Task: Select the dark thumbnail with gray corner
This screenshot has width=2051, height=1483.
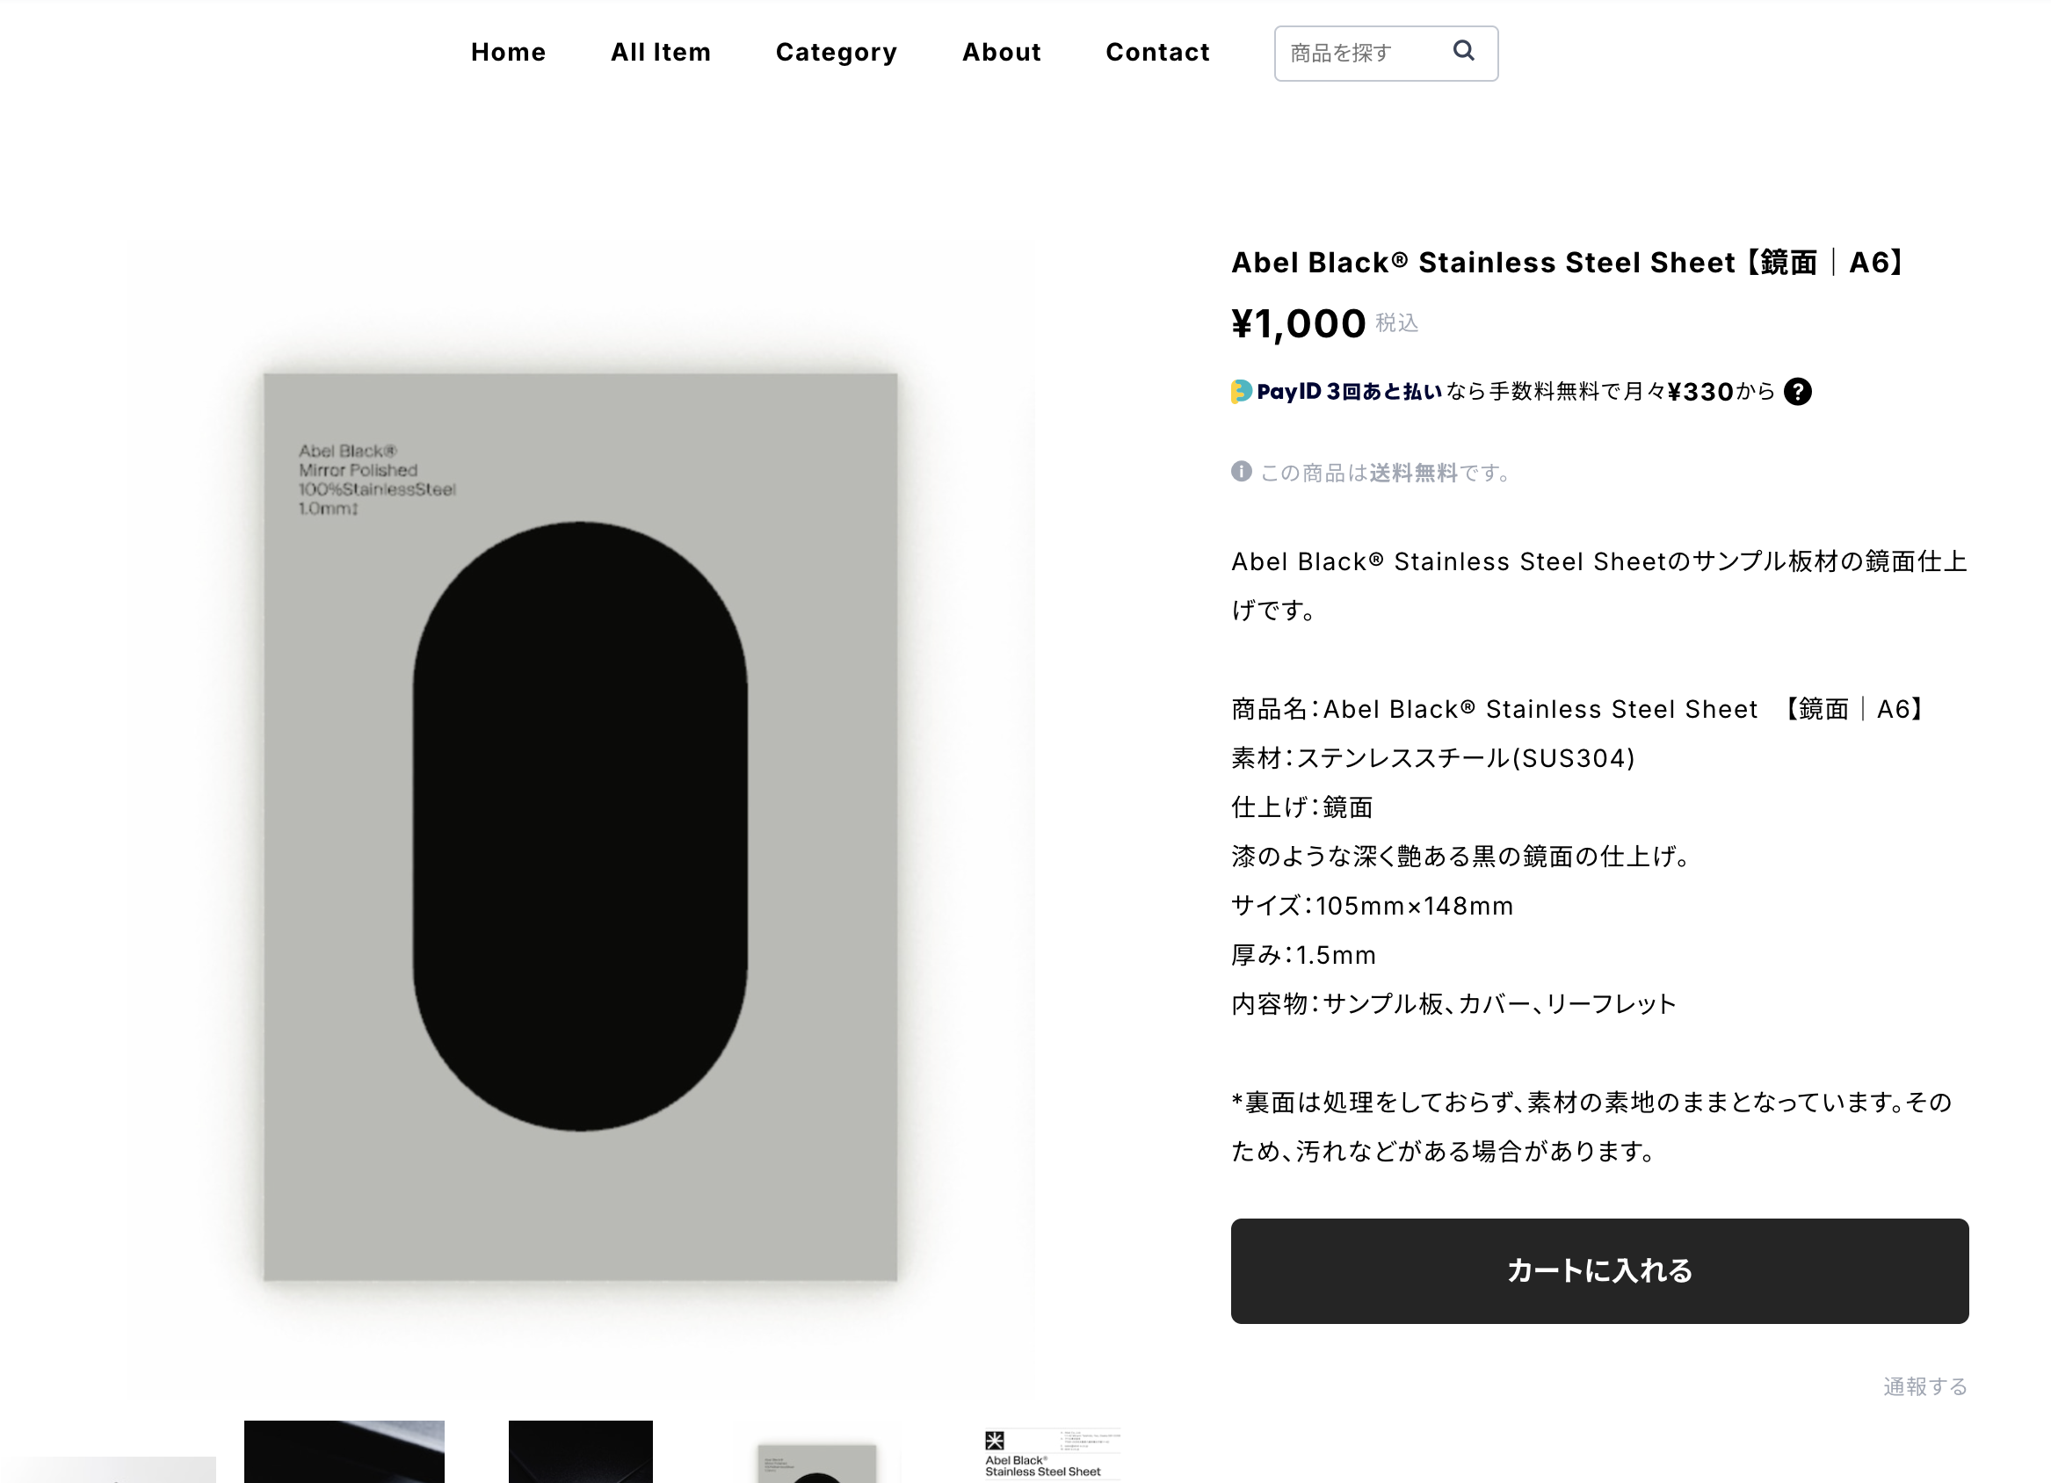Action: tap(344, 1452)
